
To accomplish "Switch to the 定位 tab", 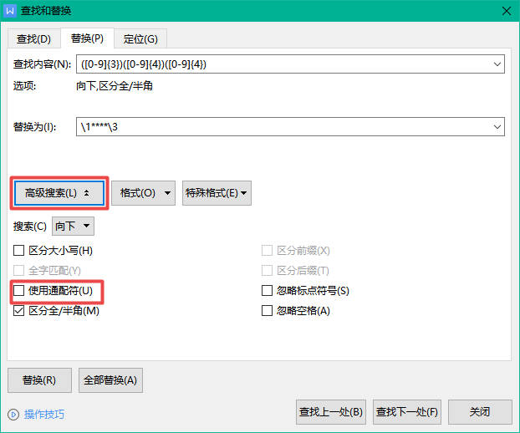I will click(140, 39).
